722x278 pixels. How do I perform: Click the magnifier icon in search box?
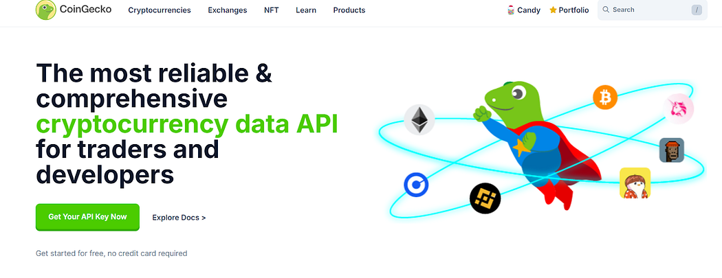pyautogui.click(x=606, y=10)
